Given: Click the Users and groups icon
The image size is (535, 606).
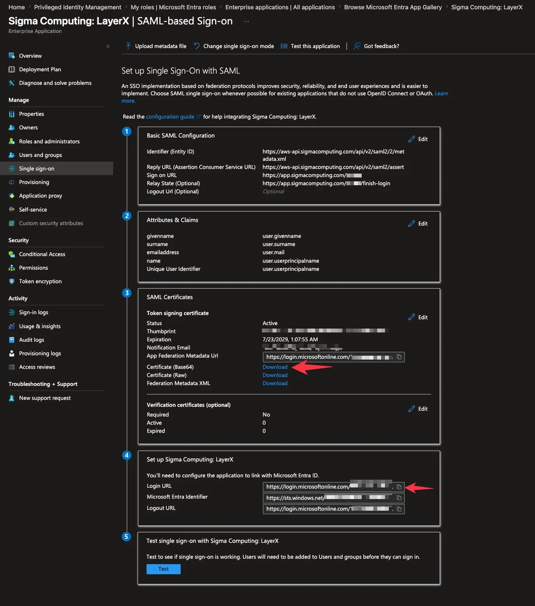Looking at the screenshot, I should 12,155.
